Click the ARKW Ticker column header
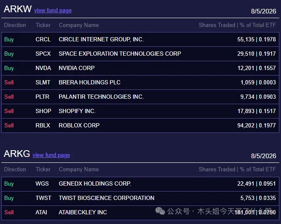The image size is (281, 224). (43, 25)
